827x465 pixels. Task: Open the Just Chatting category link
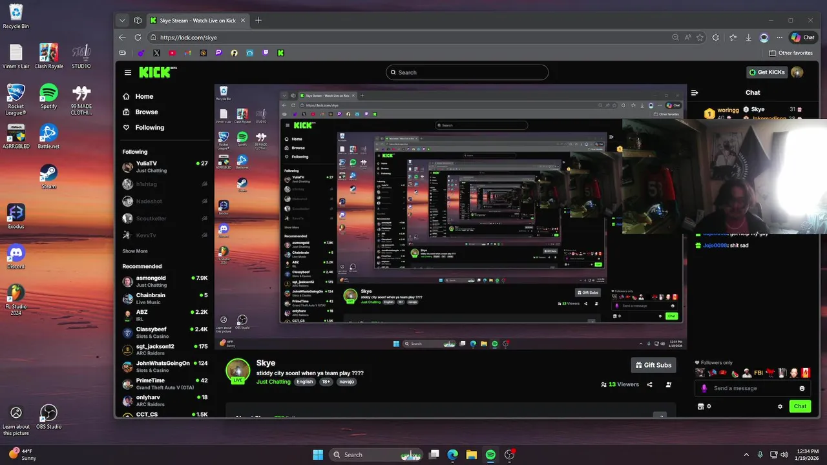[273, 382]
